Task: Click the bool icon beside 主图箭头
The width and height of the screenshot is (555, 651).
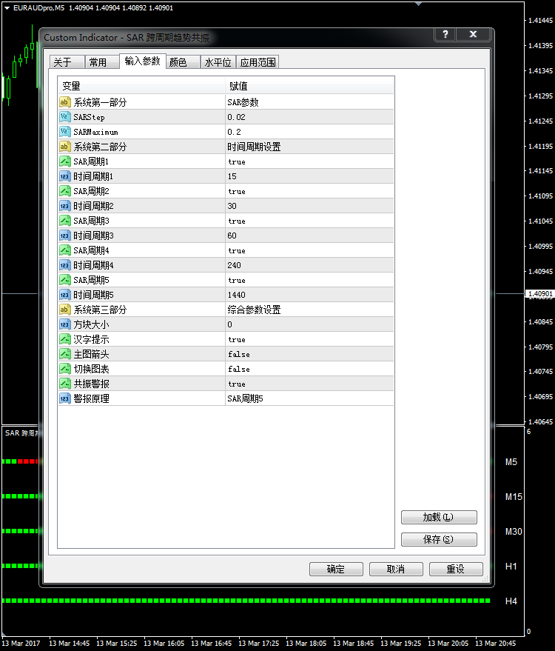Action: (x=64, y=354)
